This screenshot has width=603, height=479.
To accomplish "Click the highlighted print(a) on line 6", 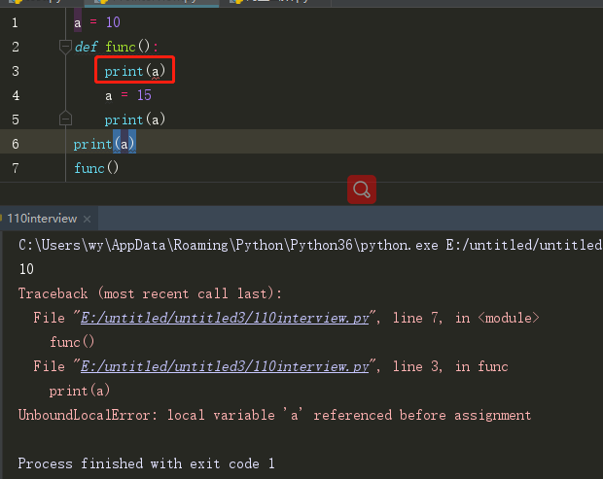I will pyautogui.click(x=104, y=144).
